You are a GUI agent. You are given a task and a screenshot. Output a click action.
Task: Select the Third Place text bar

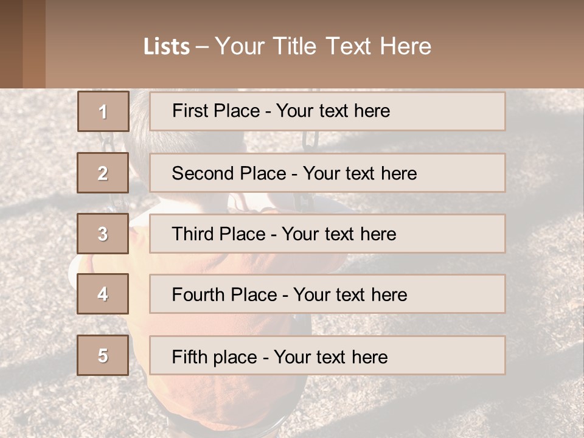[327, 234]
